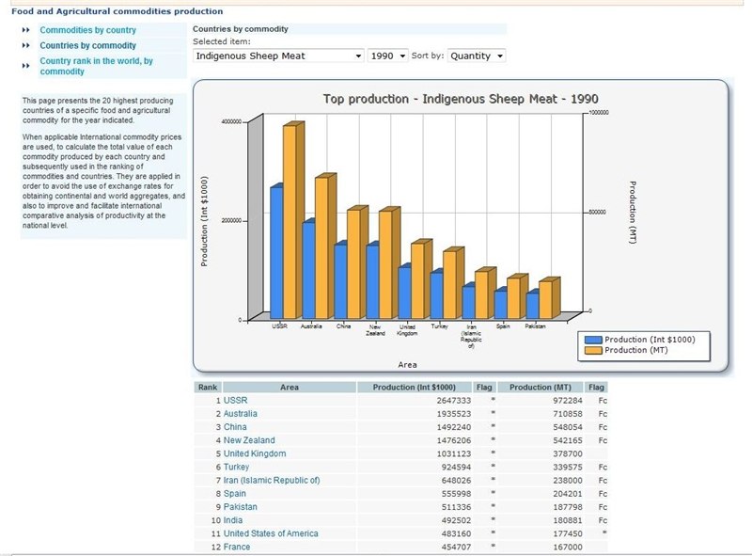Image resolution: width=752 pixels, height=556 pixels.
Task: Click the Pakistan orange bar in the chart
Action: (x=545, y=300)
